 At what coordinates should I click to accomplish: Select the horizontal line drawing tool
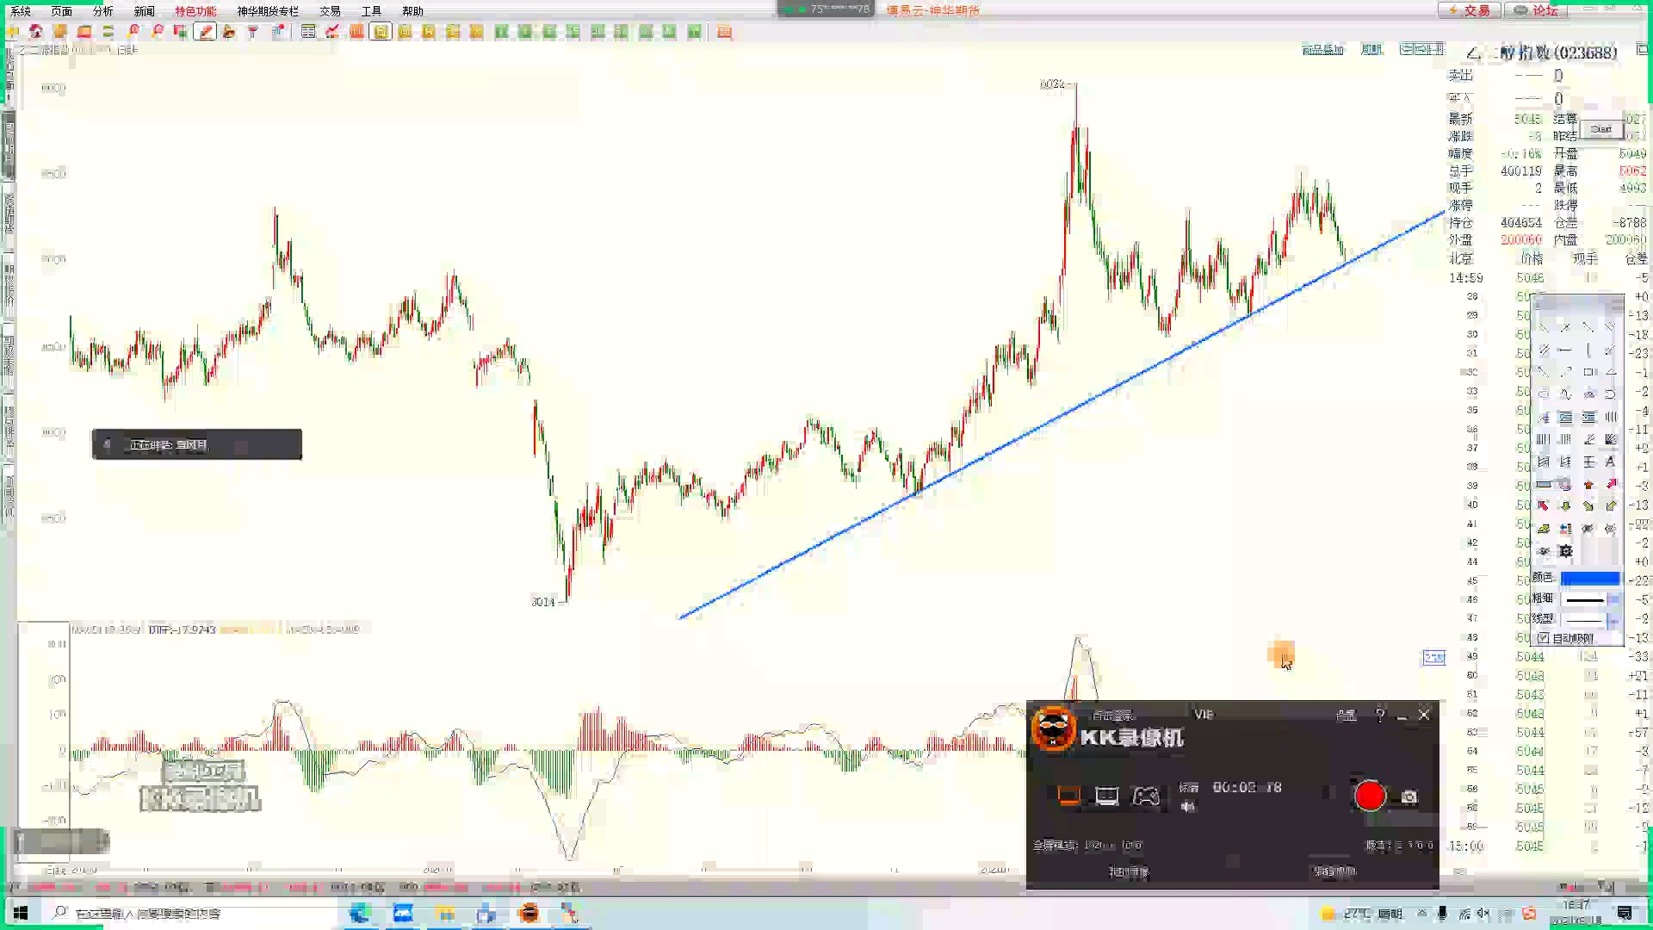coord(1566,350)
